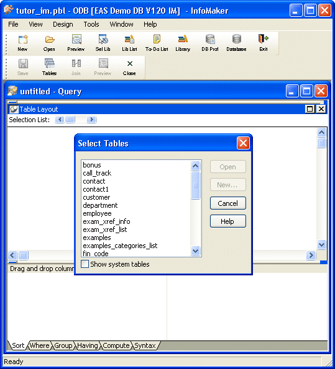
Task: Select the bonus table
Action: click(136, 165)
